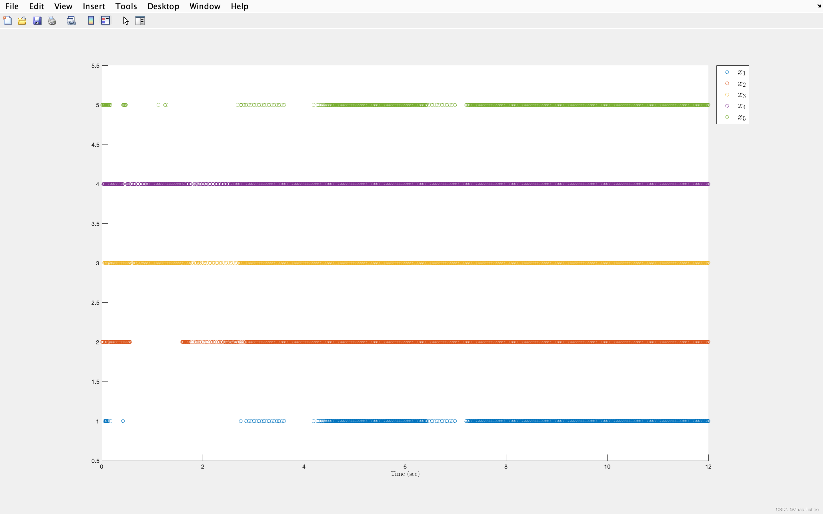Open the Tools menu
Viewport: 823px width, 514px height.
click(x=126, y=6)
